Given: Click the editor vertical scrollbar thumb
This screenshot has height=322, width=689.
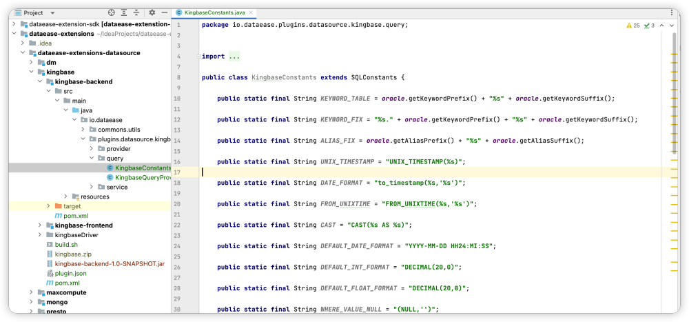Looking at the screenshot, I should click(675, 92).
